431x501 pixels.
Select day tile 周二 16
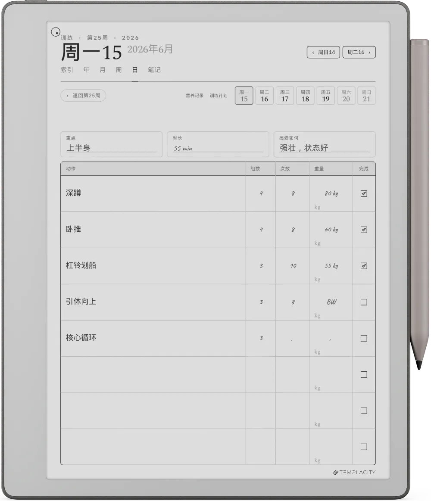[265, 96]
